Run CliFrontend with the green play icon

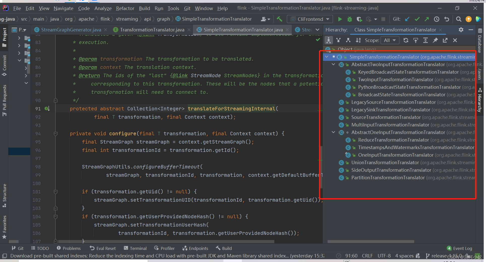point(340,19)
